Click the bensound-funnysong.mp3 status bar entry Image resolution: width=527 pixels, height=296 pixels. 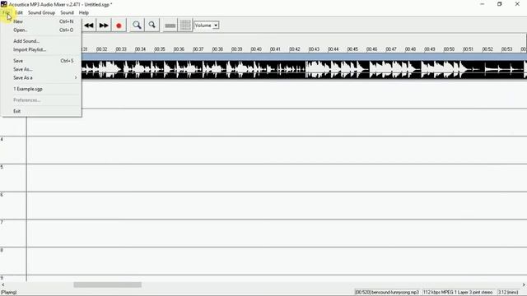tap(387, 293)
